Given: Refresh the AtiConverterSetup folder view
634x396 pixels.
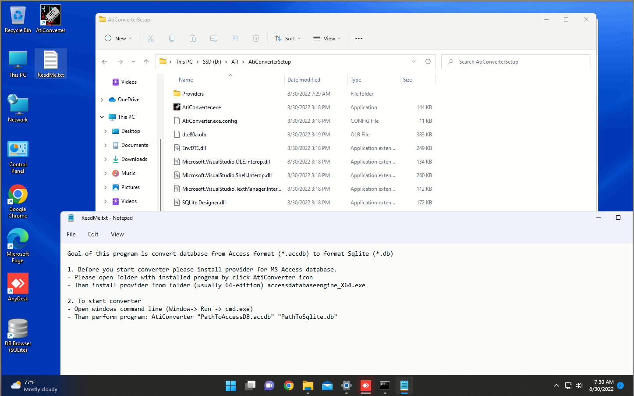Looking at the screenshot, I should tap(428, 62).
